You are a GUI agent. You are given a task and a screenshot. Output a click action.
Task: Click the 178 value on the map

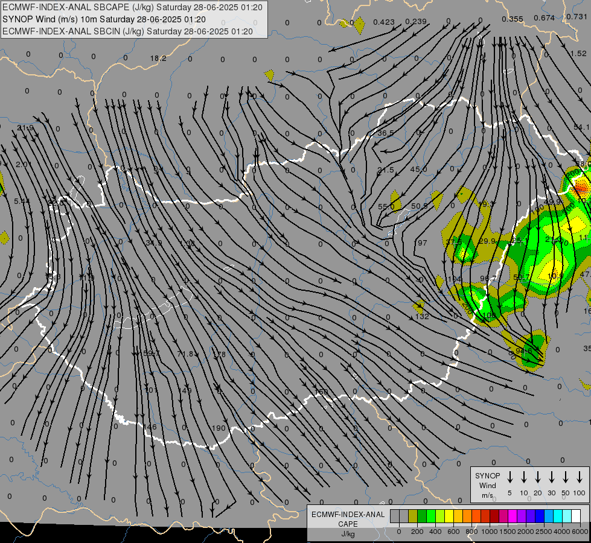pos(219,355)
